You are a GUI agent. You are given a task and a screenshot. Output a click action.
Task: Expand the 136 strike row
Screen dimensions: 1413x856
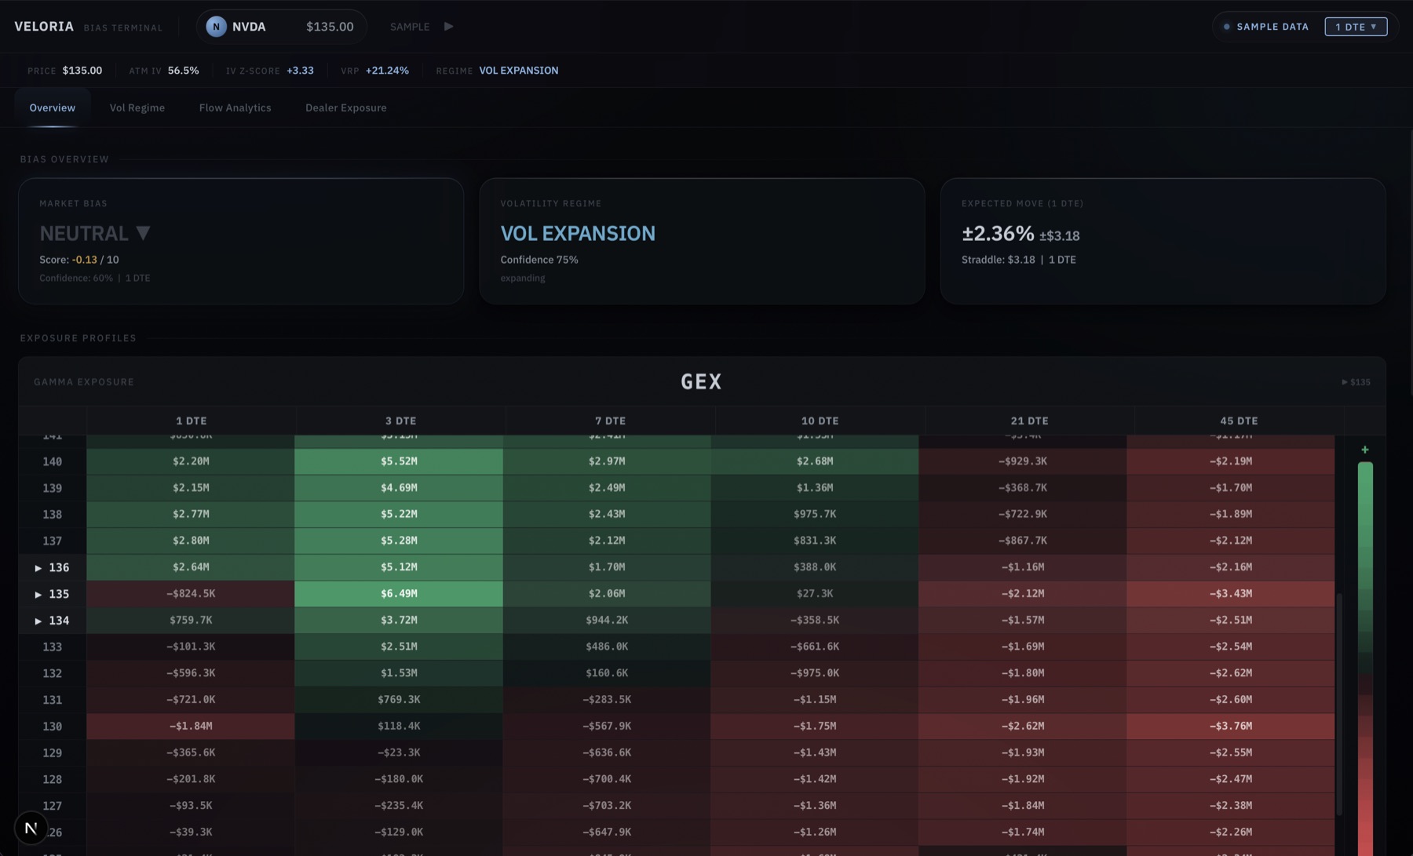tap(38, 567)
